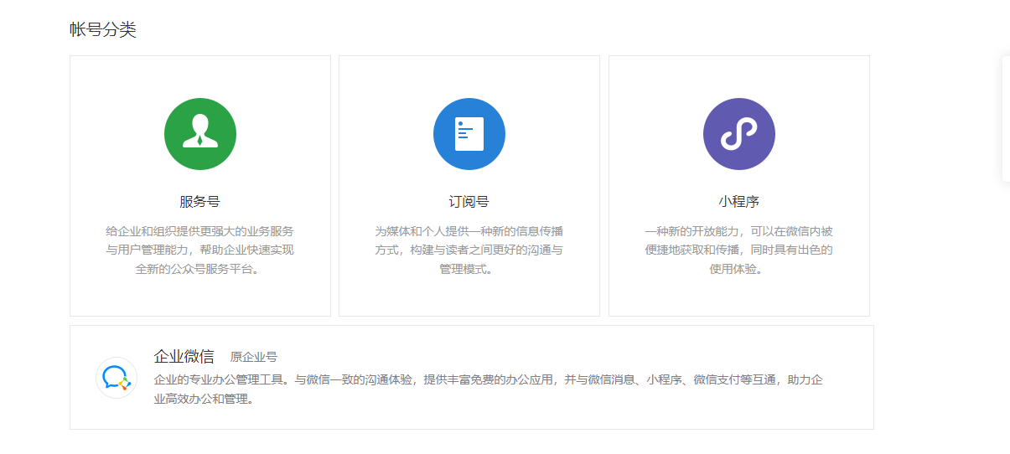The image size is (1010, 454).
Task: Click the 订阅号 description beginning 为媒体和个人
Action: [x=469, y=250]
